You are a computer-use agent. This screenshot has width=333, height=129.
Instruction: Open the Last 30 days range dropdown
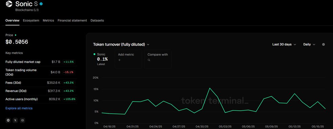tap(285, 45)
